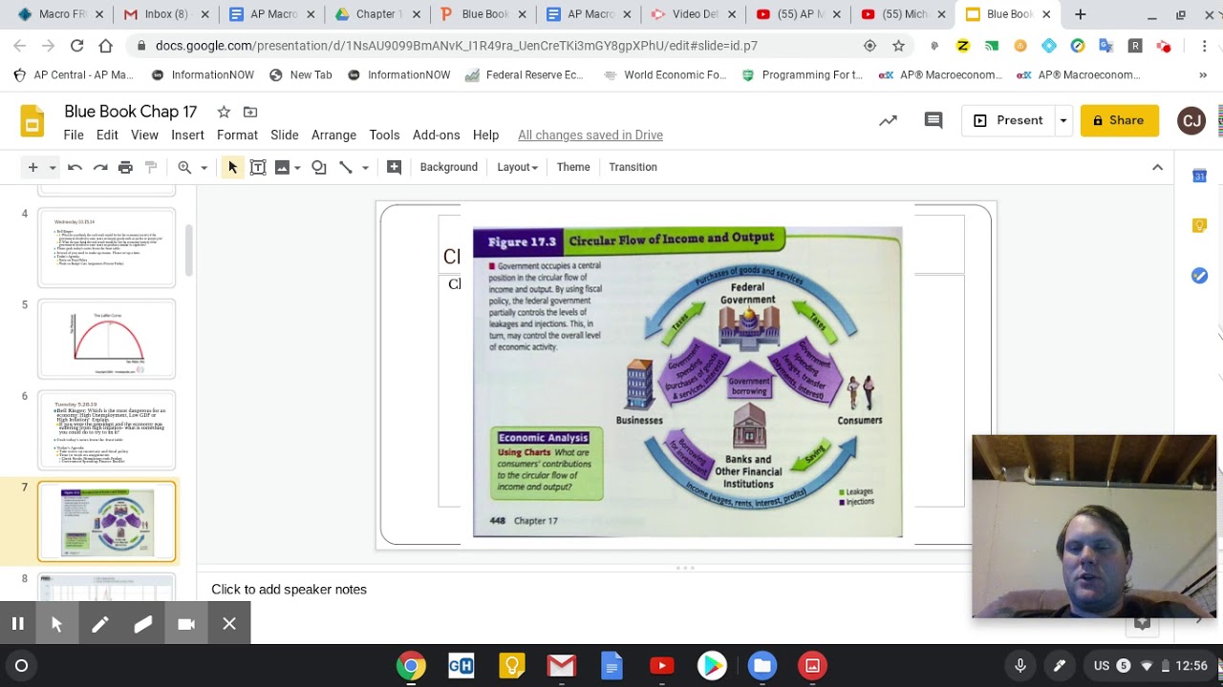
Task: Add a comment using the toolbar icon
Action: pyautogui.click(x=394, y=167)
